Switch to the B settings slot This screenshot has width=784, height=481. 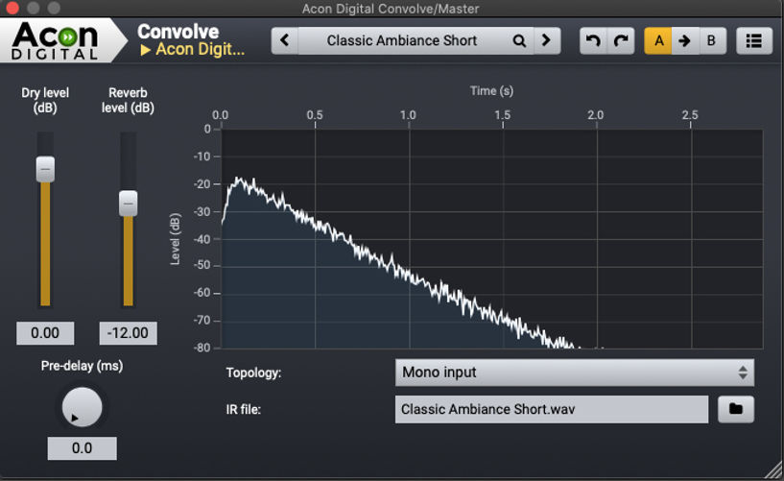coord(712,40)
